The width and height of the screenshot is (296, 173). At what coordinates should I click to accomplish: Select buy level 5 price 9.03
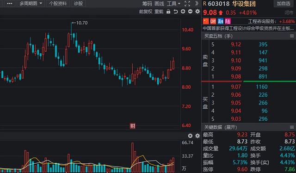[236, 119]
